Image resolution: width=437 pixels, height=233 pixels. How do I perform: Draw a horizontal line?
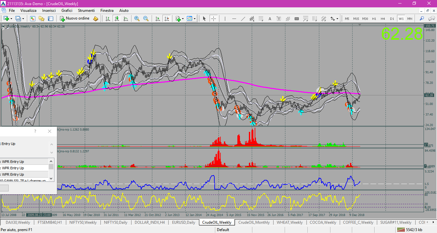tap(234, 19)
